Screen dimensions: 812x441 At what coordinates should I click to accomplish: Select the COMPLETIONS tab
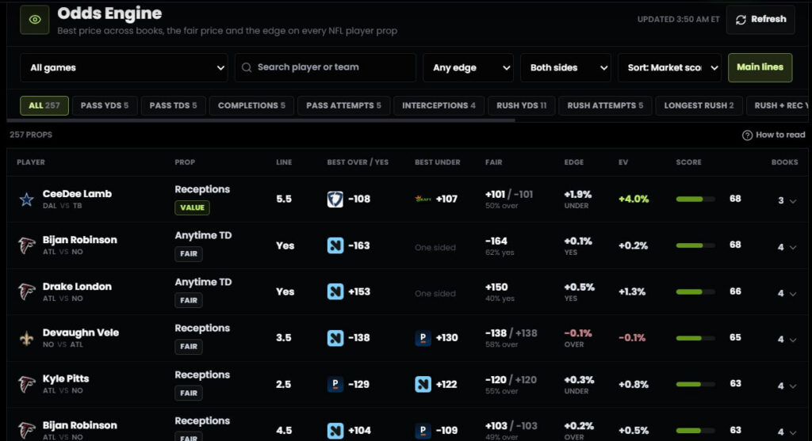coord(251,105)
